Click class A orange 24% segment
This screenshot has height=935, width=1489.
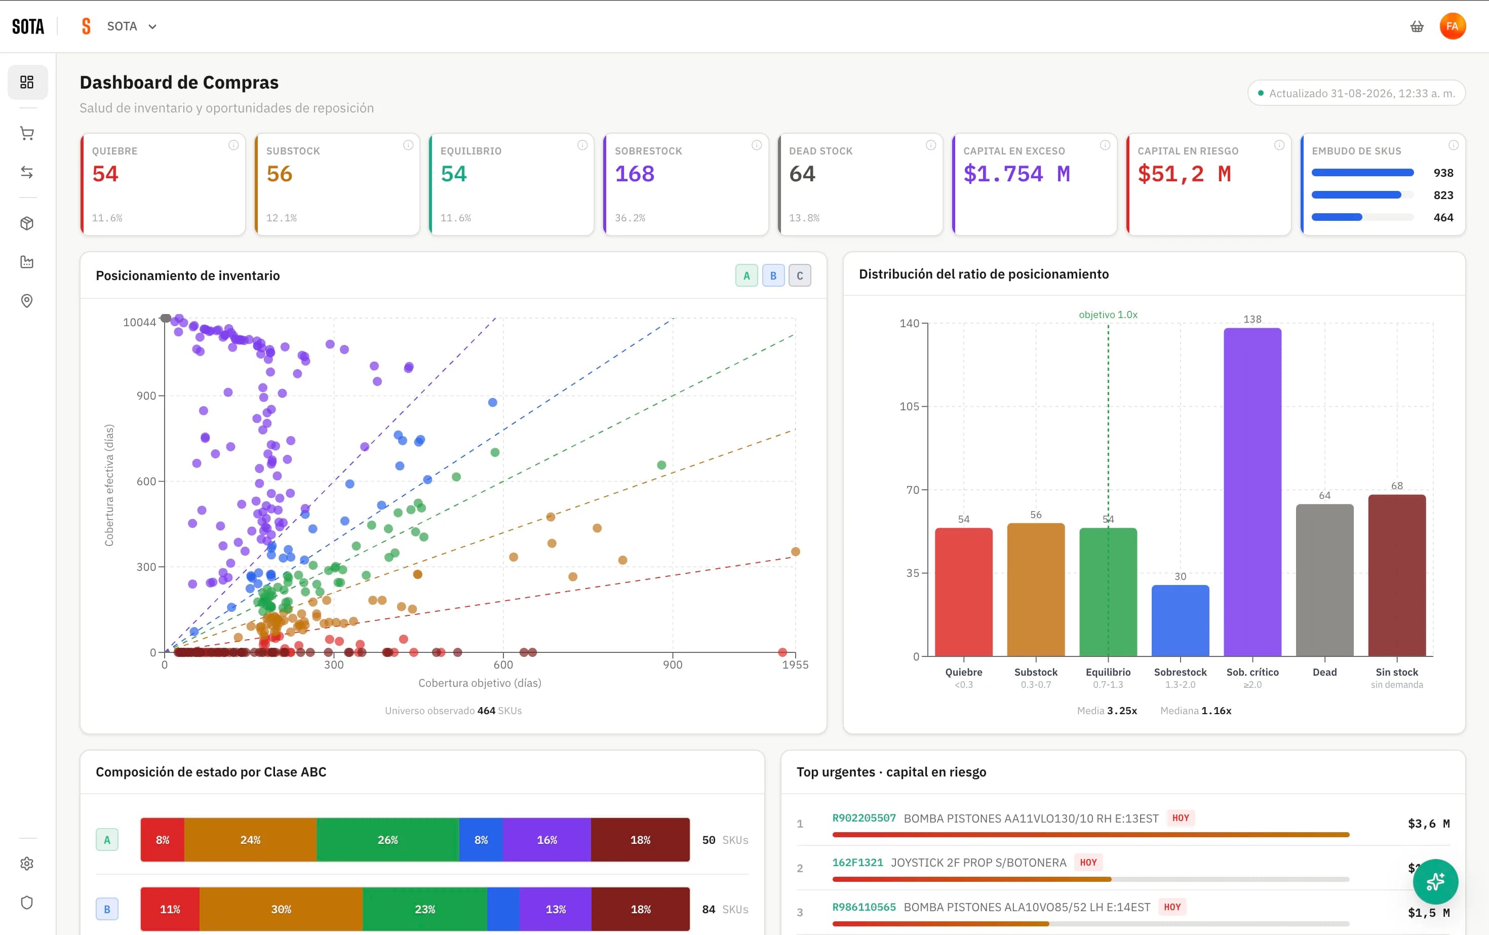coord(250,840)
